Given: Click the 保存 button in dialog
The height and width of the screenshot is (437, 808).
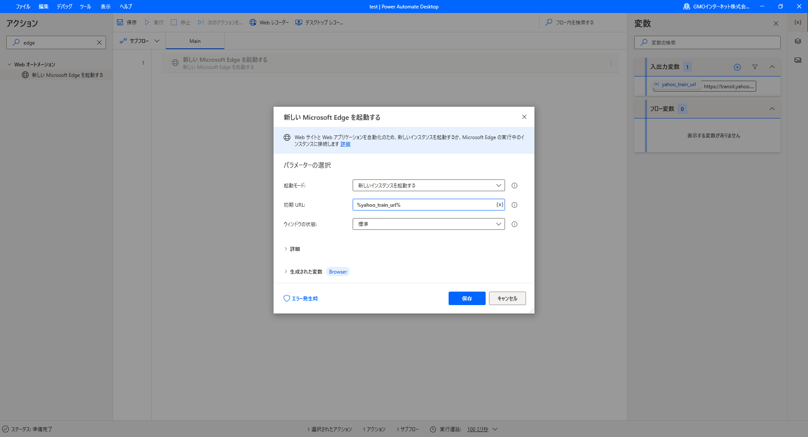Looking at the screenshot, I should click(x=467, y=298).
